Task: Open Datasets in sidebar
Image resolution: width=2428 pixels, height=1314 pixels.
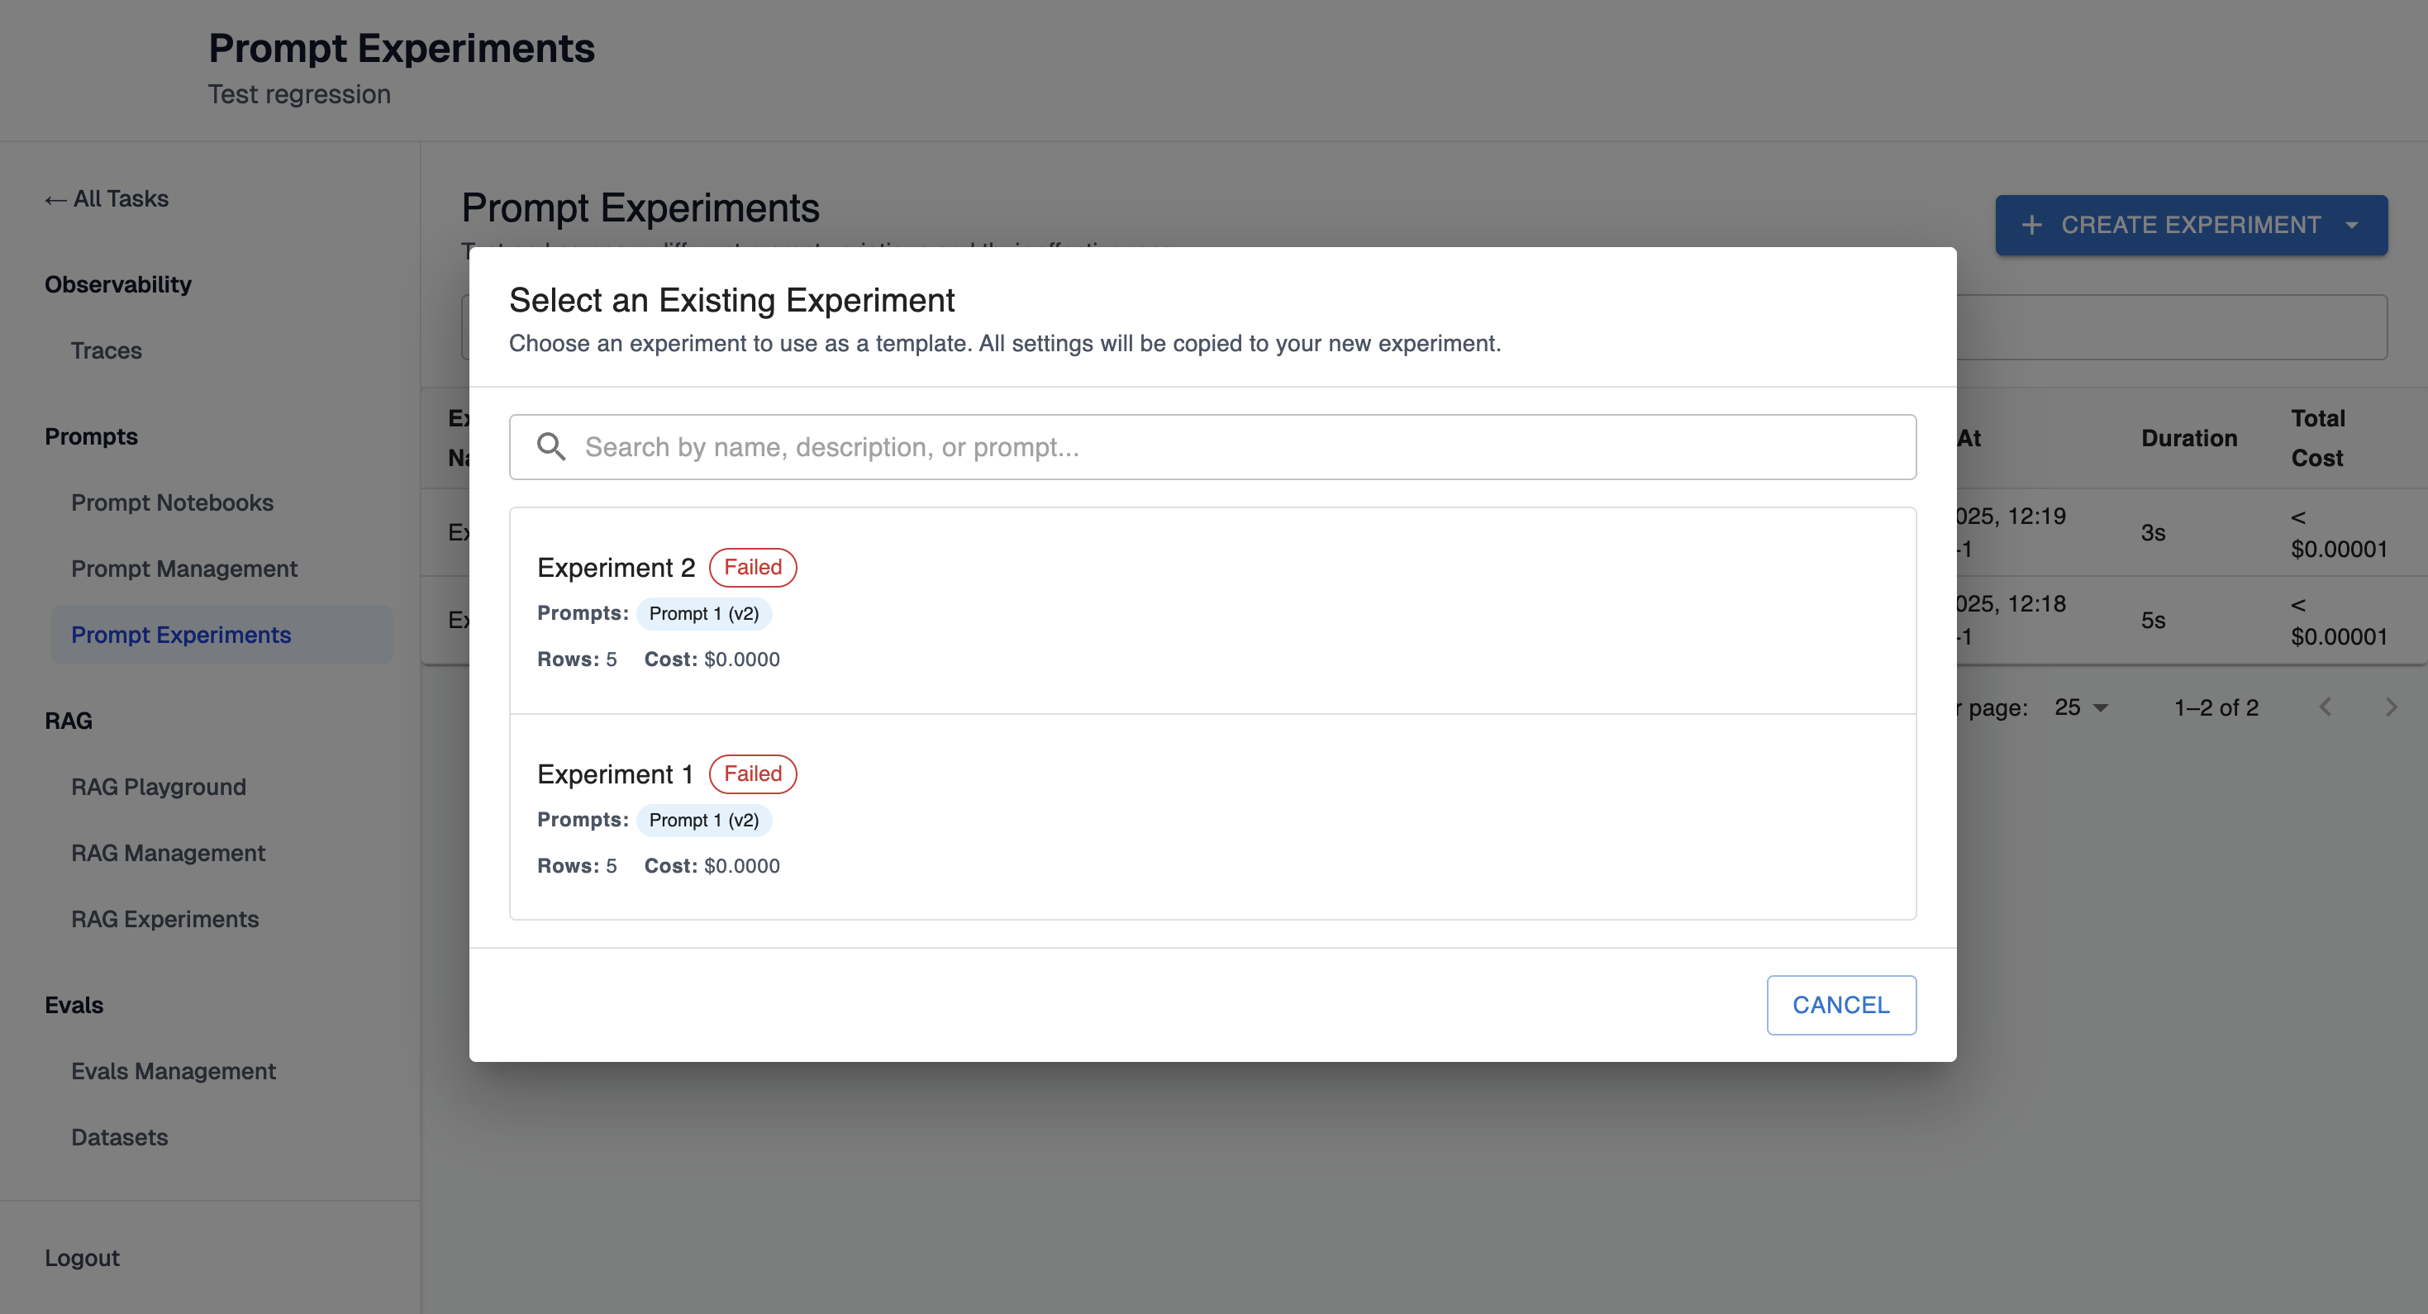Action: coord(120,1137)
